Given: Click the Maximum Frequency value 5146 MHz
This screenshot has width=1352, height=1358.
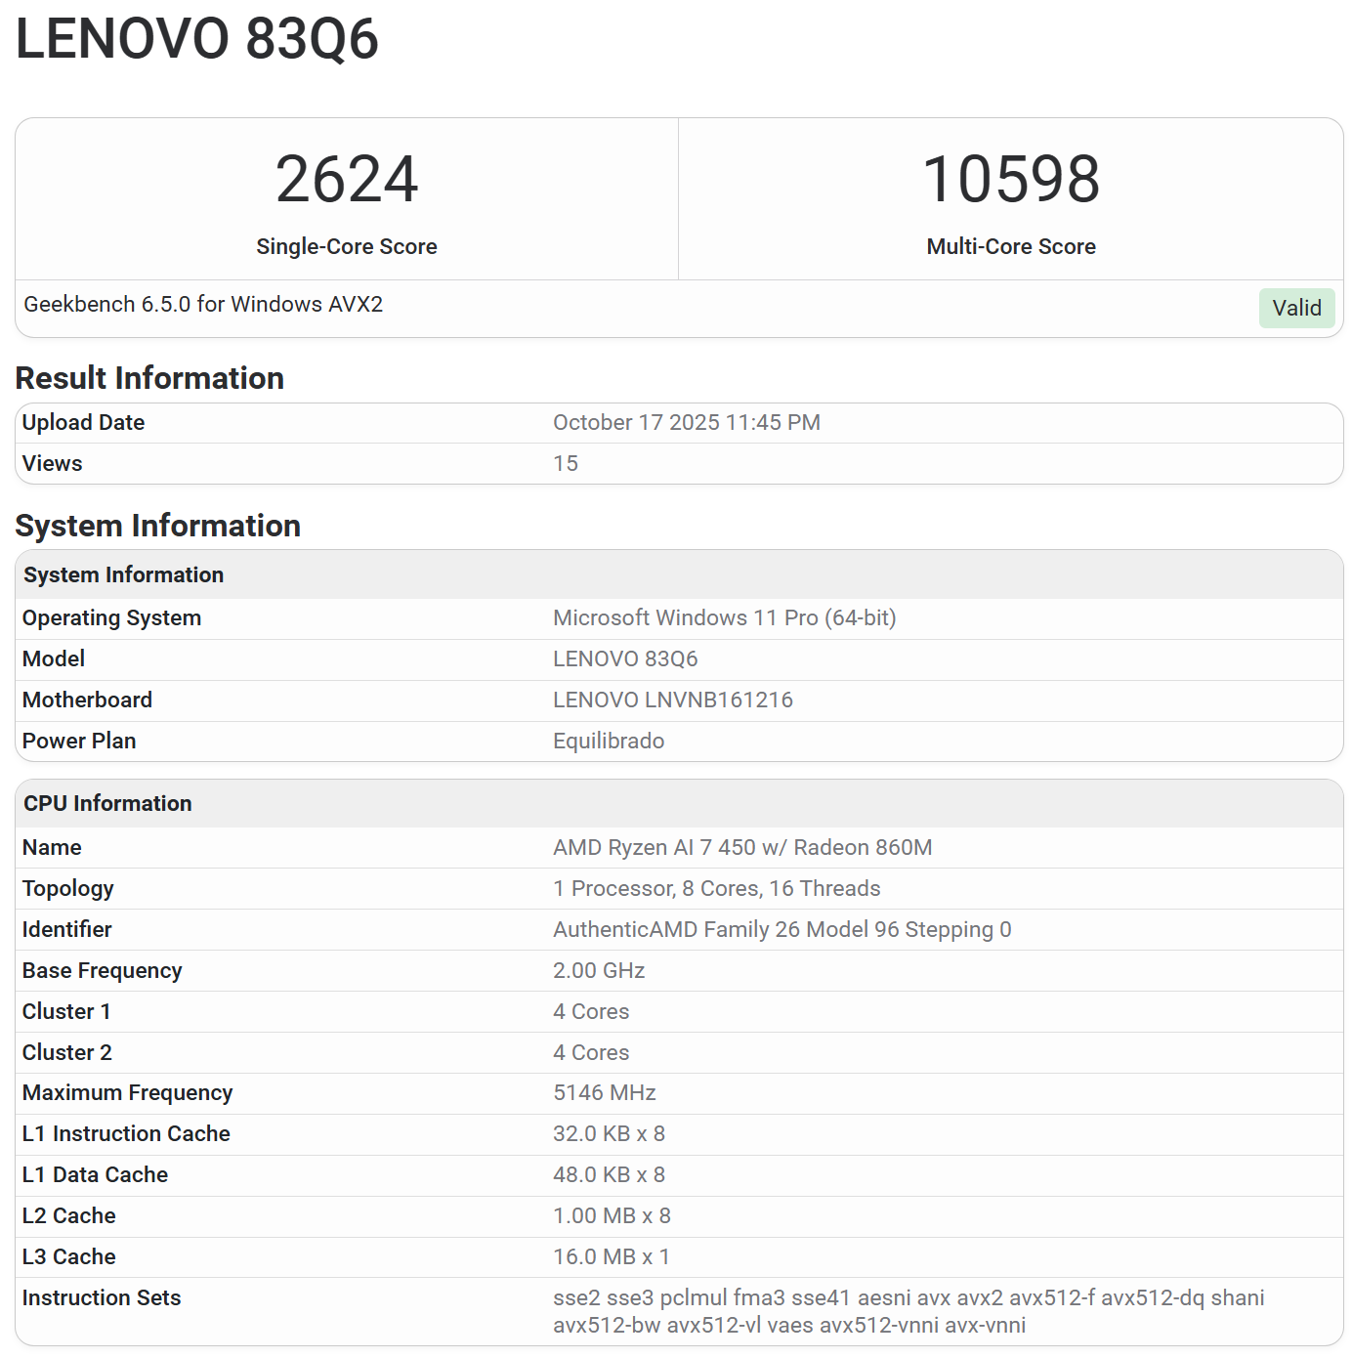Looking at the screenshot, I should [604, 1092].
